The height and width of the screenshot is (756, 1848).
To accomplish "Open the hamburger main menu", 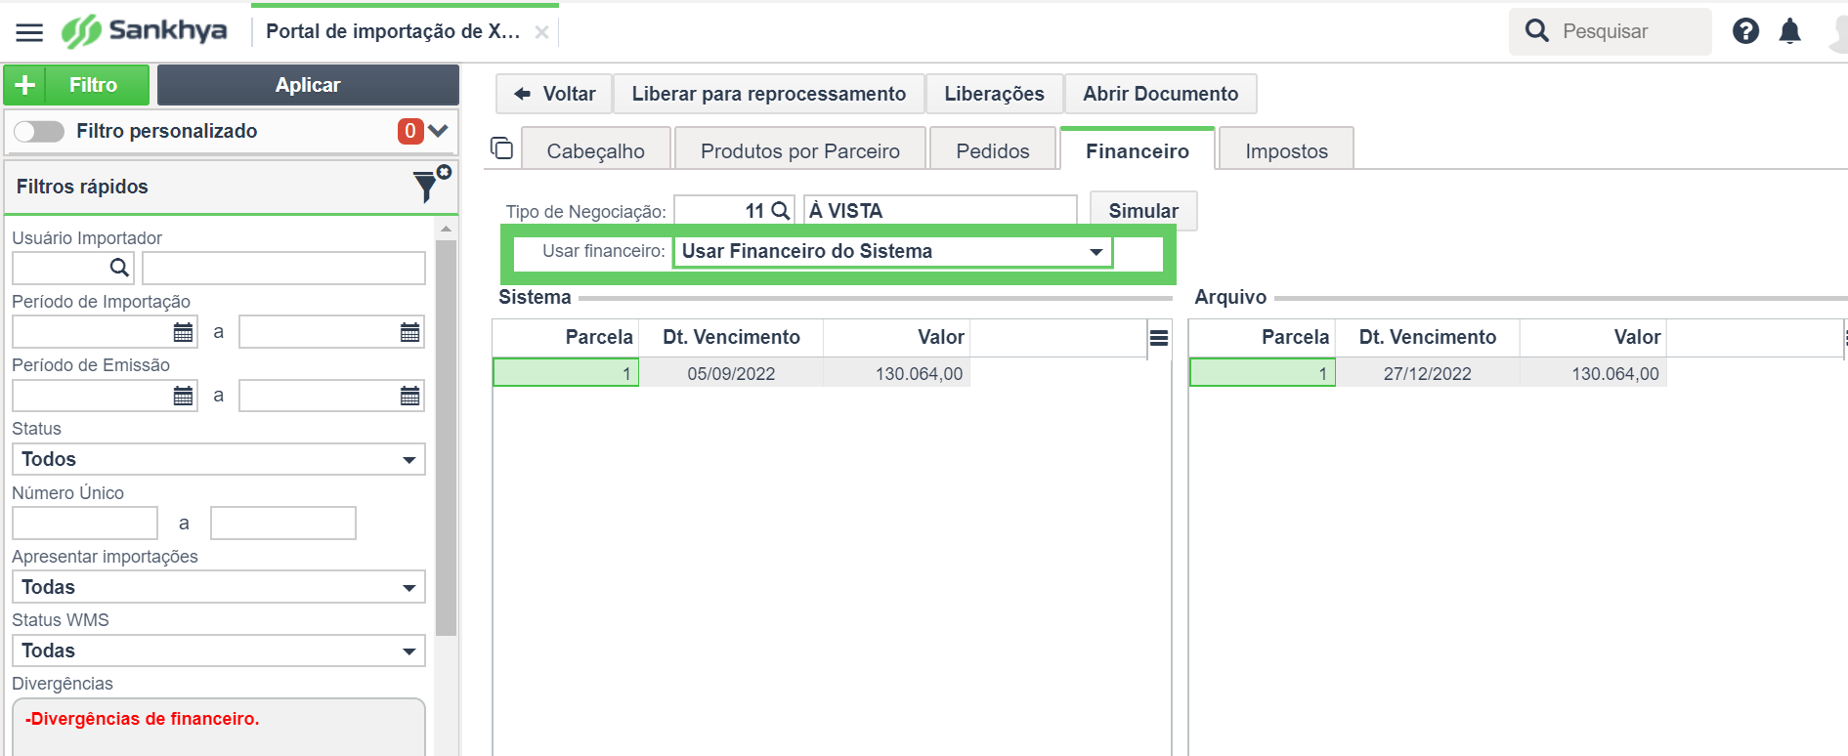I will tap(29, 32).
